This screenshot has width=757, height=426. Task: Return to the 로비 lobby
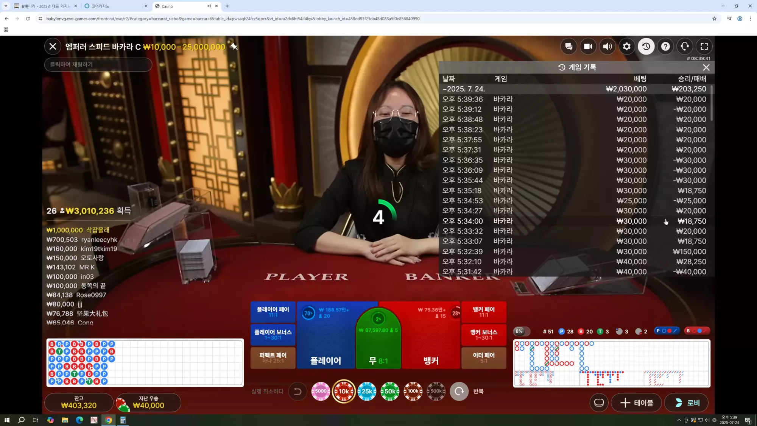pyautogui.click(x=687, y=403)
